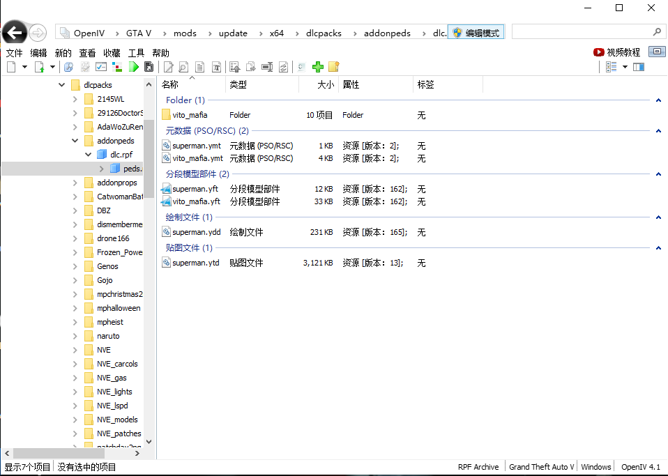This screenshot has width=668, height=476.
Task: Expand the 2145WL folder node
Action: pyautogui.click(x=75, y=99)
